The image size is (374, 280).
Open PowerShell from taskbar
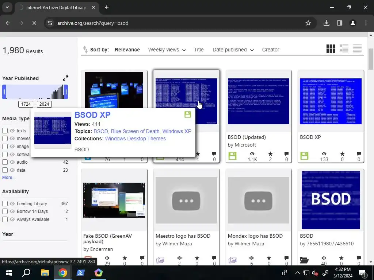pos(80,273)
